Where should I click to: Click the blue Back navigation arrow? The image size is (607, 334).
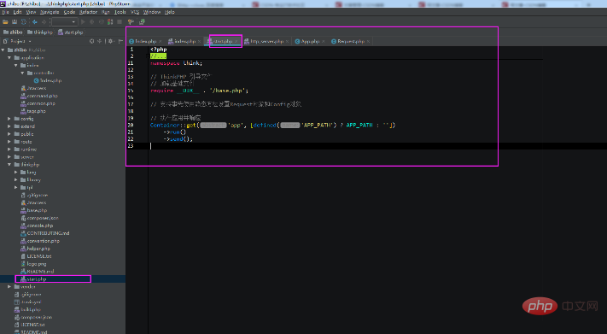click(35, 22)
